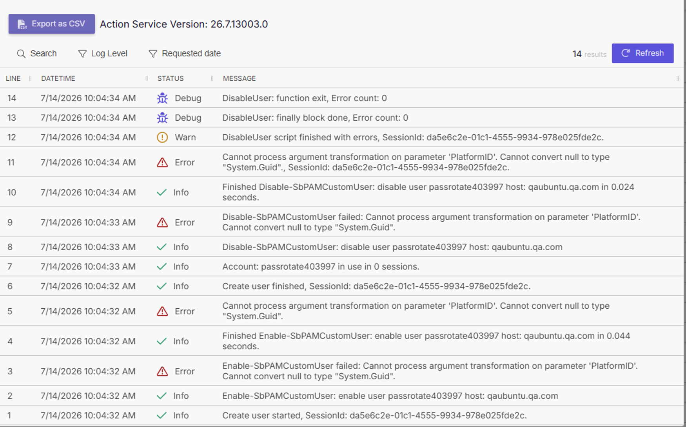This screenshot has height=427, width=686.
Task: Sort by the MESSAGE column header
Action: [239, 78]
